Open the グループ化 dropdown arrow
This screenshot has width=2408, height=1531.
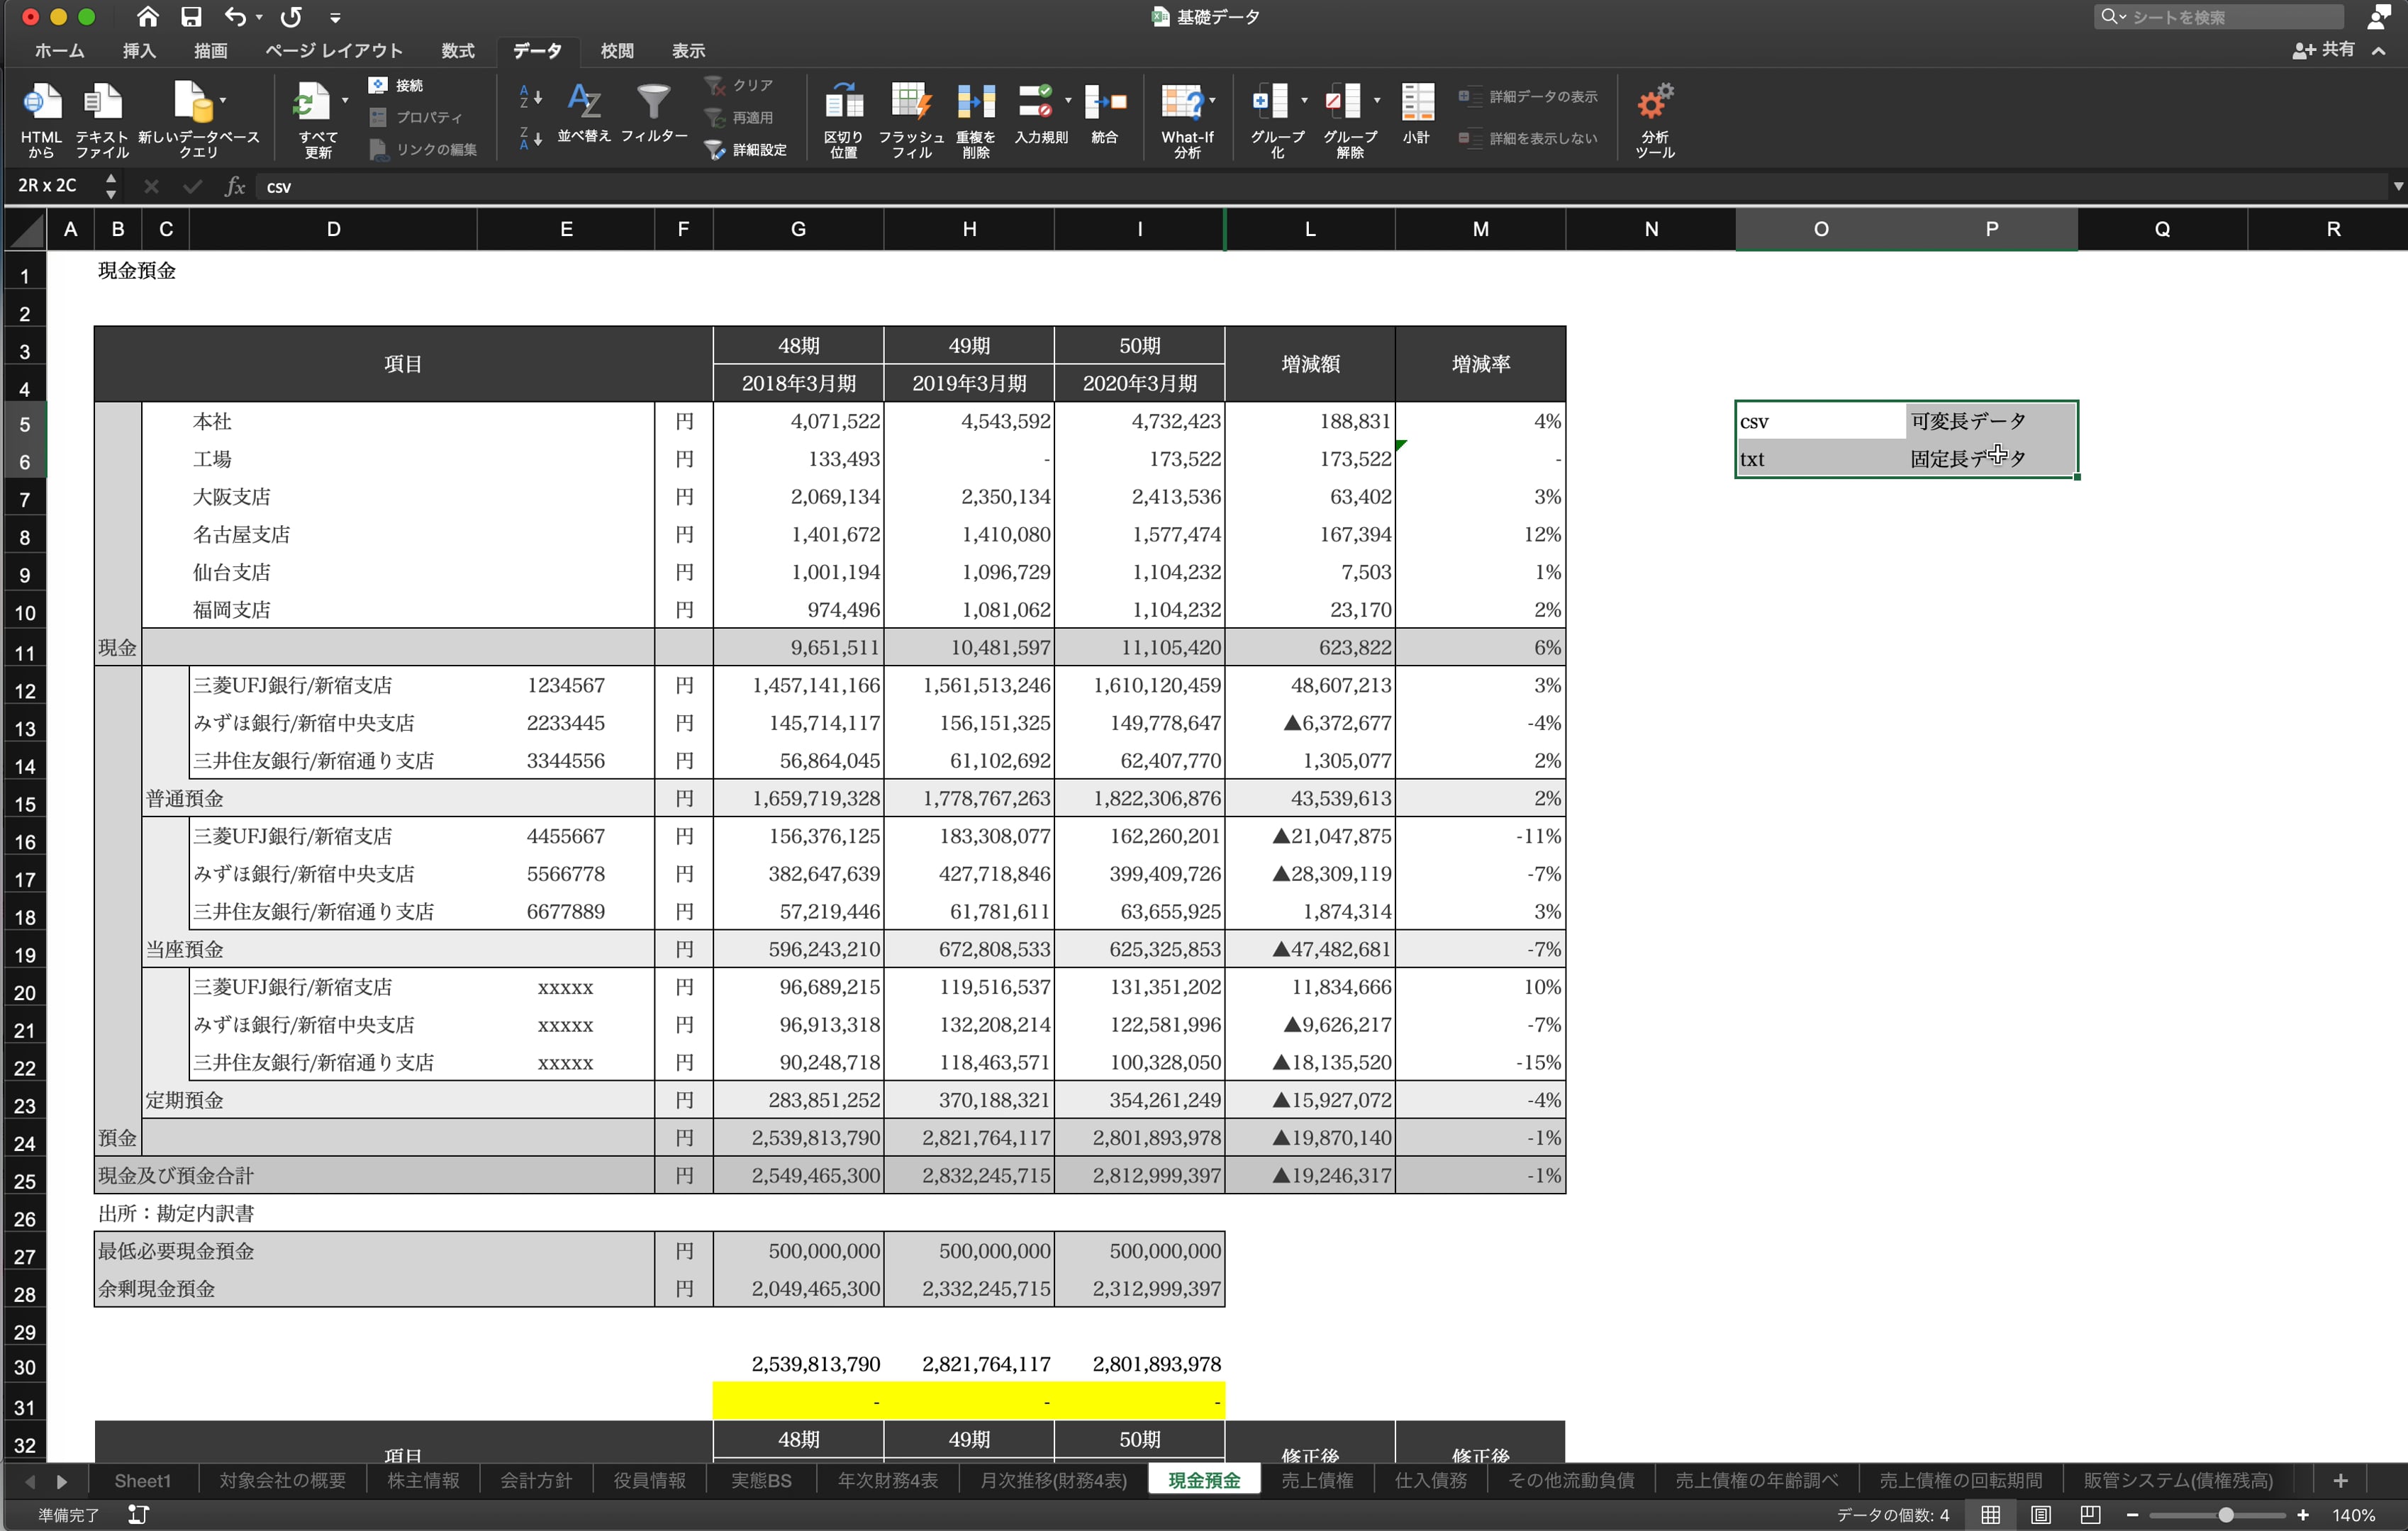1304,101
